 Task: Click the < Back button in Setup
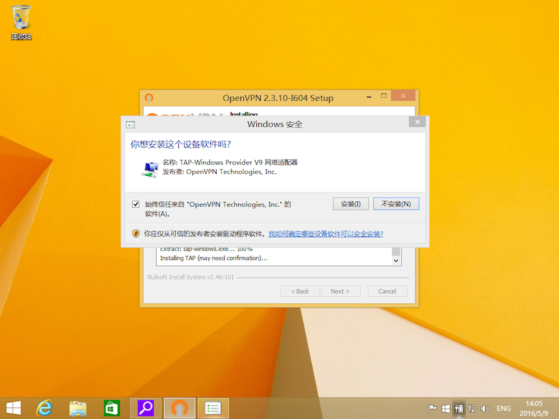[300, 291]
